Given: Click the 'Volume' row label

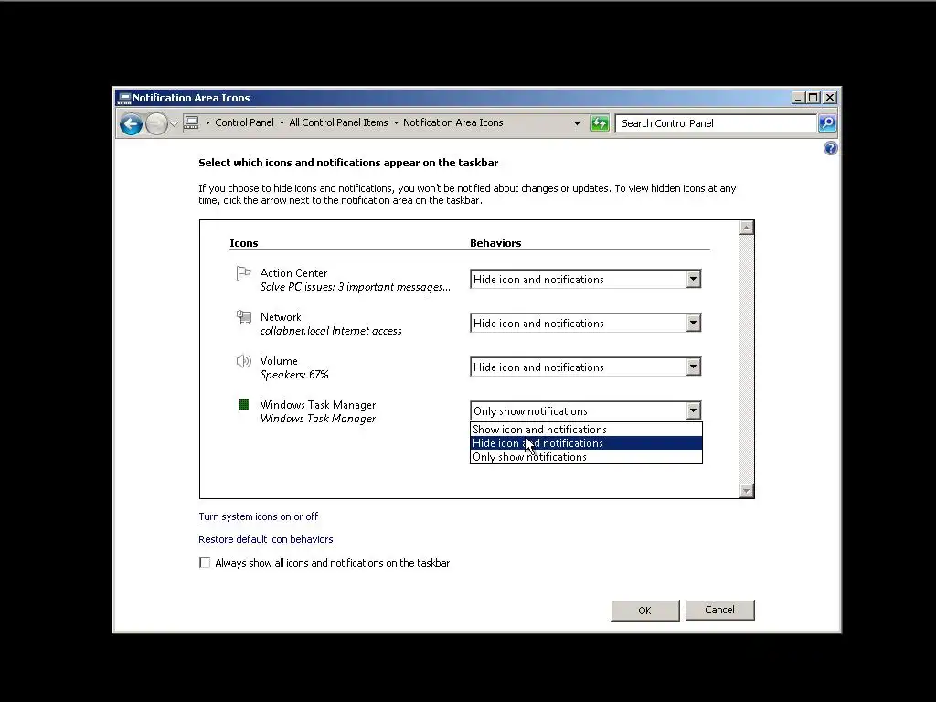Looking at the screenshot, I should 279,360.
